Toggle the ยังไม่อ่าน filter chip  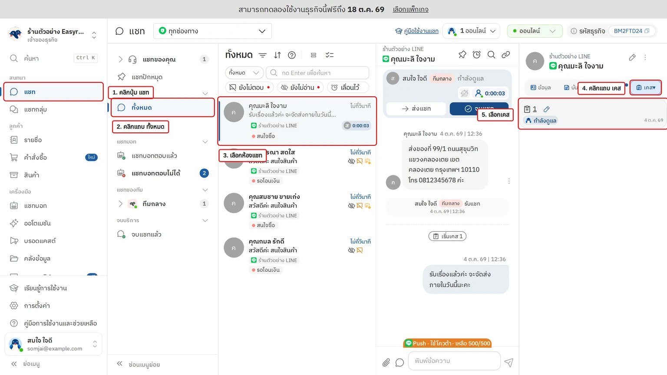(x=300, y=87)
